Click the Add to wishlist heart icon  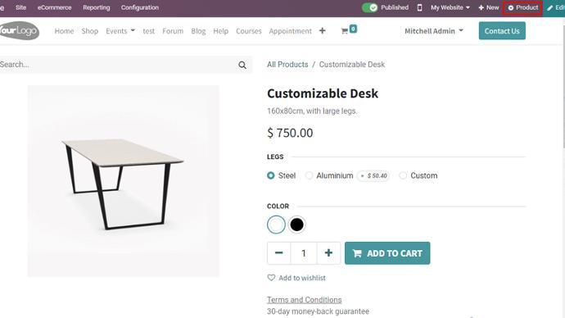coord(271,278)
